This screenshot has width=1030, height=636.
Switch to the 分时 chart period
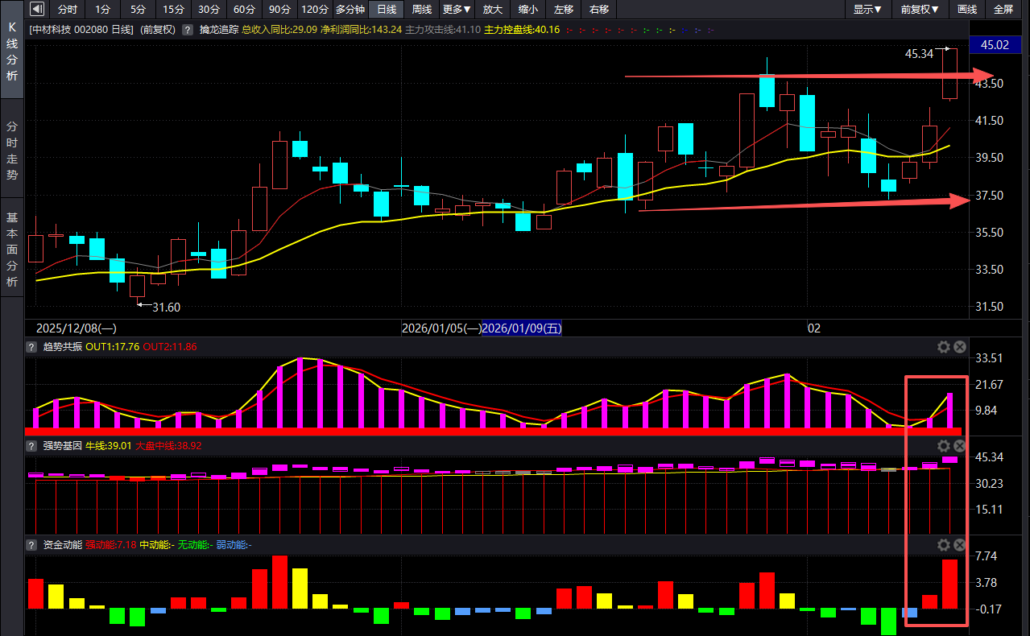click(x=68, y=10)
